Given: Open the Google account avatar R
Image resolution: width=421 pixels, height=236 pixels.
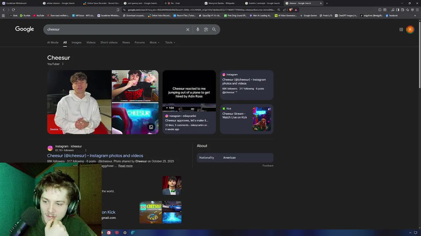Looking at the screenshot, I should click(x=410, y=29).
